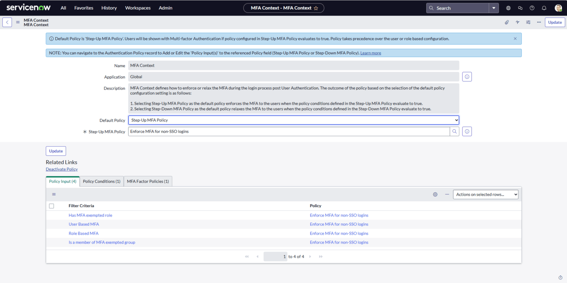Show Application record info icon
The height and width of the screenshot is (283, 567).
click(467, 77)
